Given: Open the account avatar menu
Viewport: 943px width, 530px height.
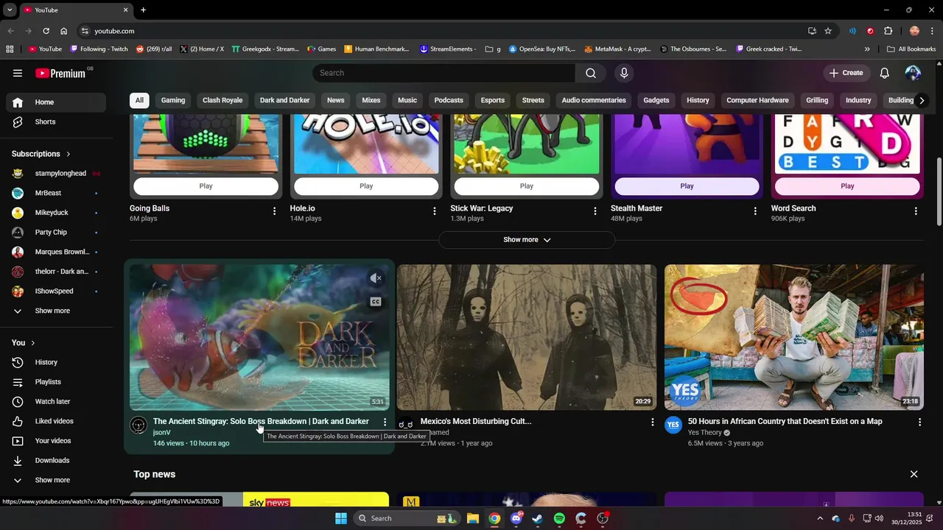Looking at the screenshot, I should [913, 73].
